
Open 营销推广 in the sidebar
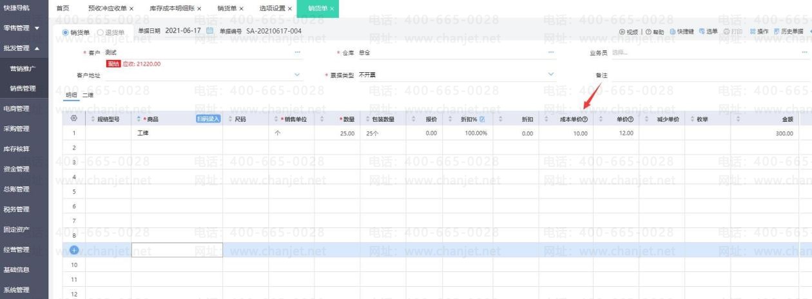[24, 69]
